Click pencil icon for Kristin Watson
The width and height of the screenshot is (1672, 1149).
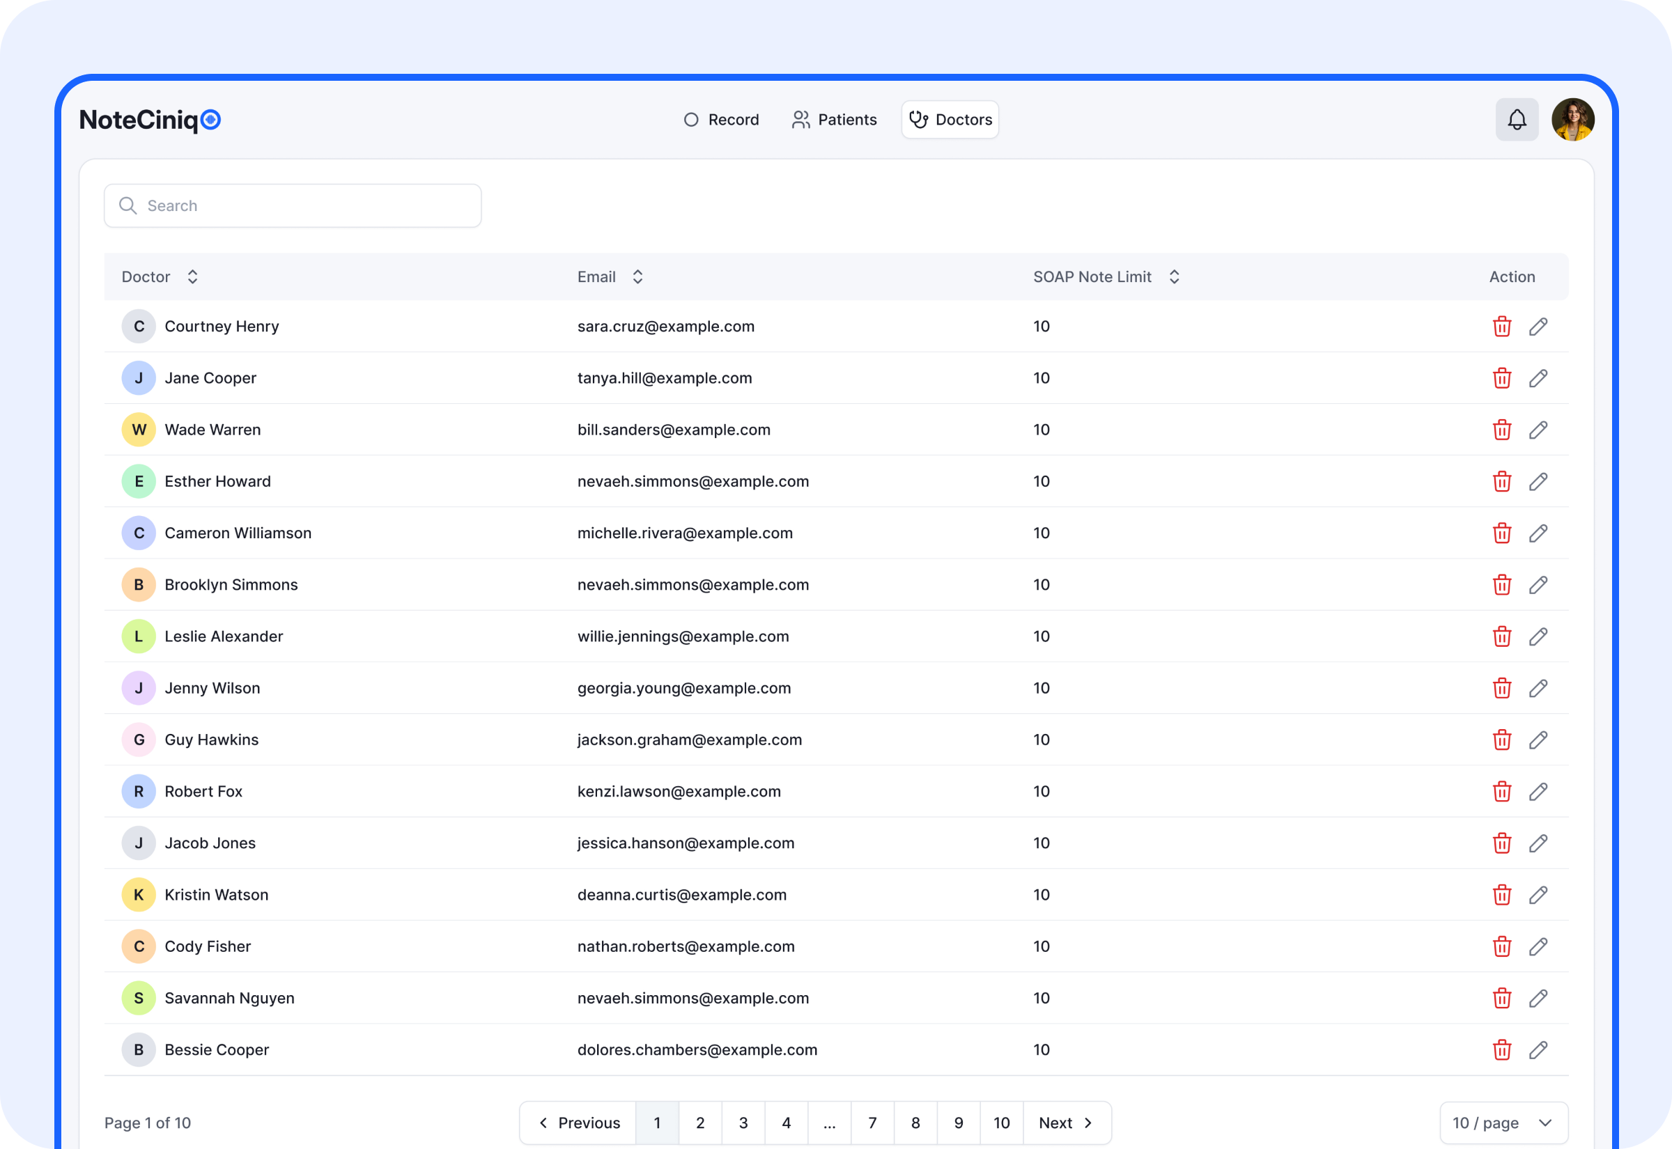[x=1538, y=895]
